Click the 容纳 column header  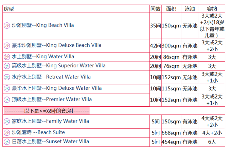(x=212, y=9)
